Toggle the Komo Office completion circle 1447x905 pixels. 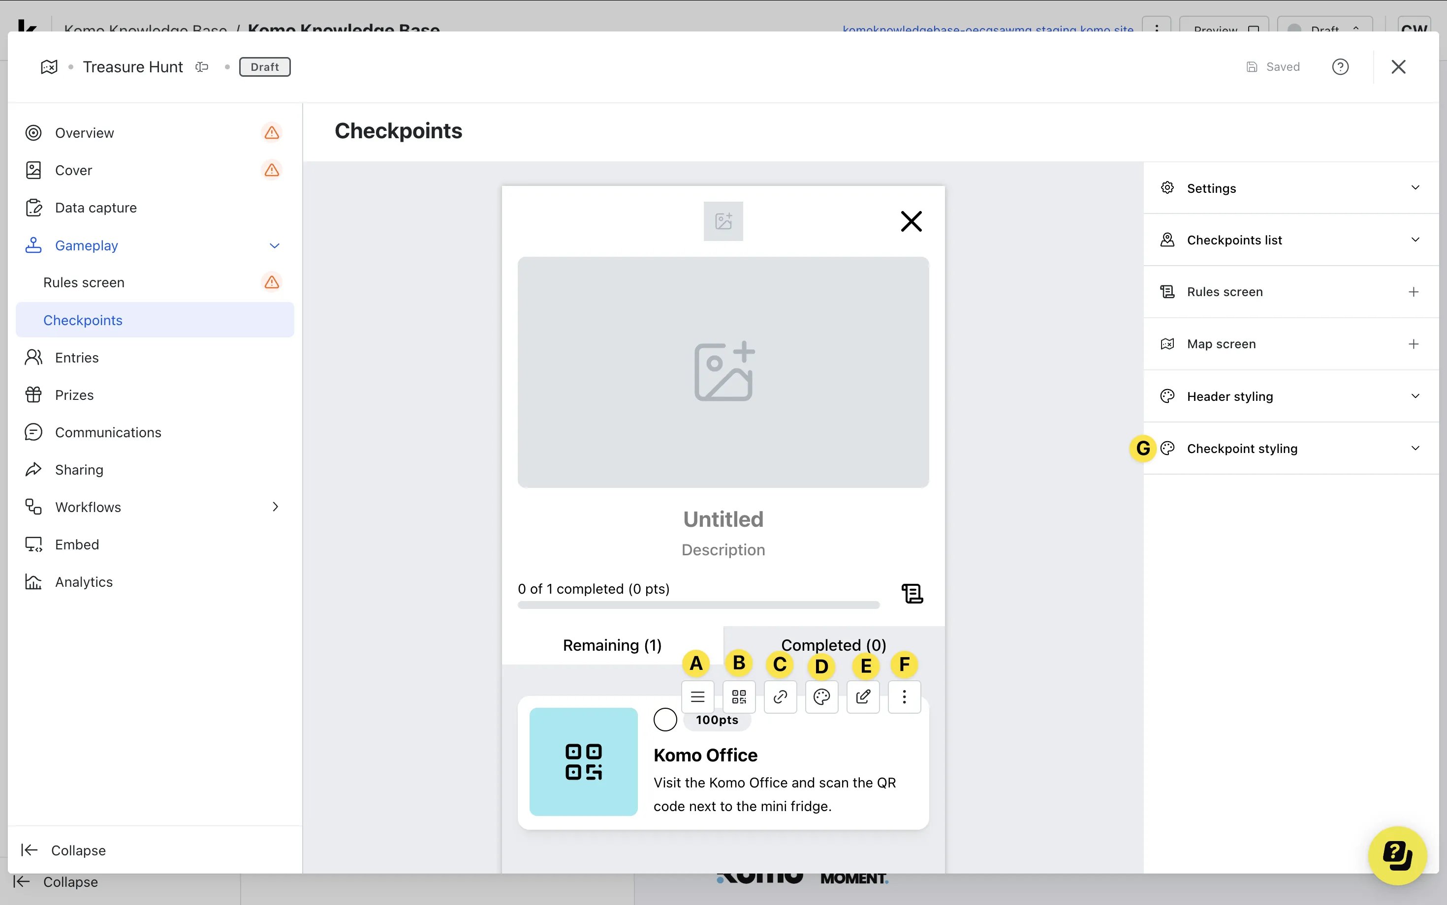(x=665, y=720)
